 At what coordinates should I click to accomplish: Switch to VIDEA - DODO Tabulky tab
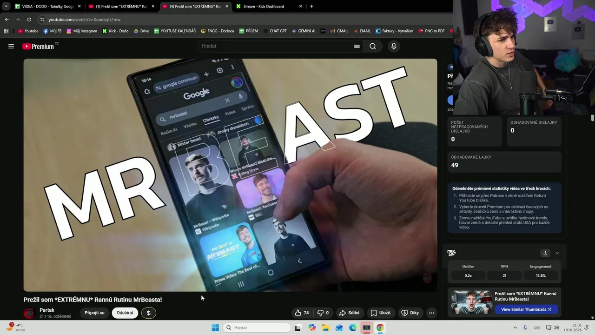point(47,7)
